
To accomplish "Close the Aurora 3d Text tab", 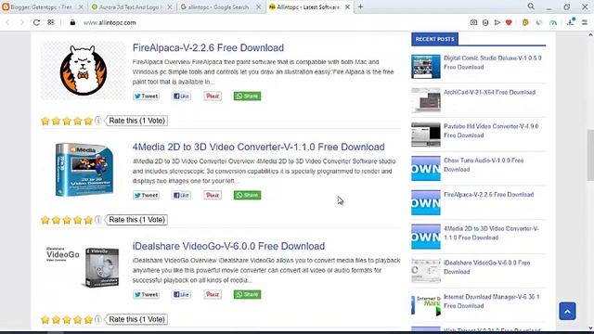I will [170, 6].
